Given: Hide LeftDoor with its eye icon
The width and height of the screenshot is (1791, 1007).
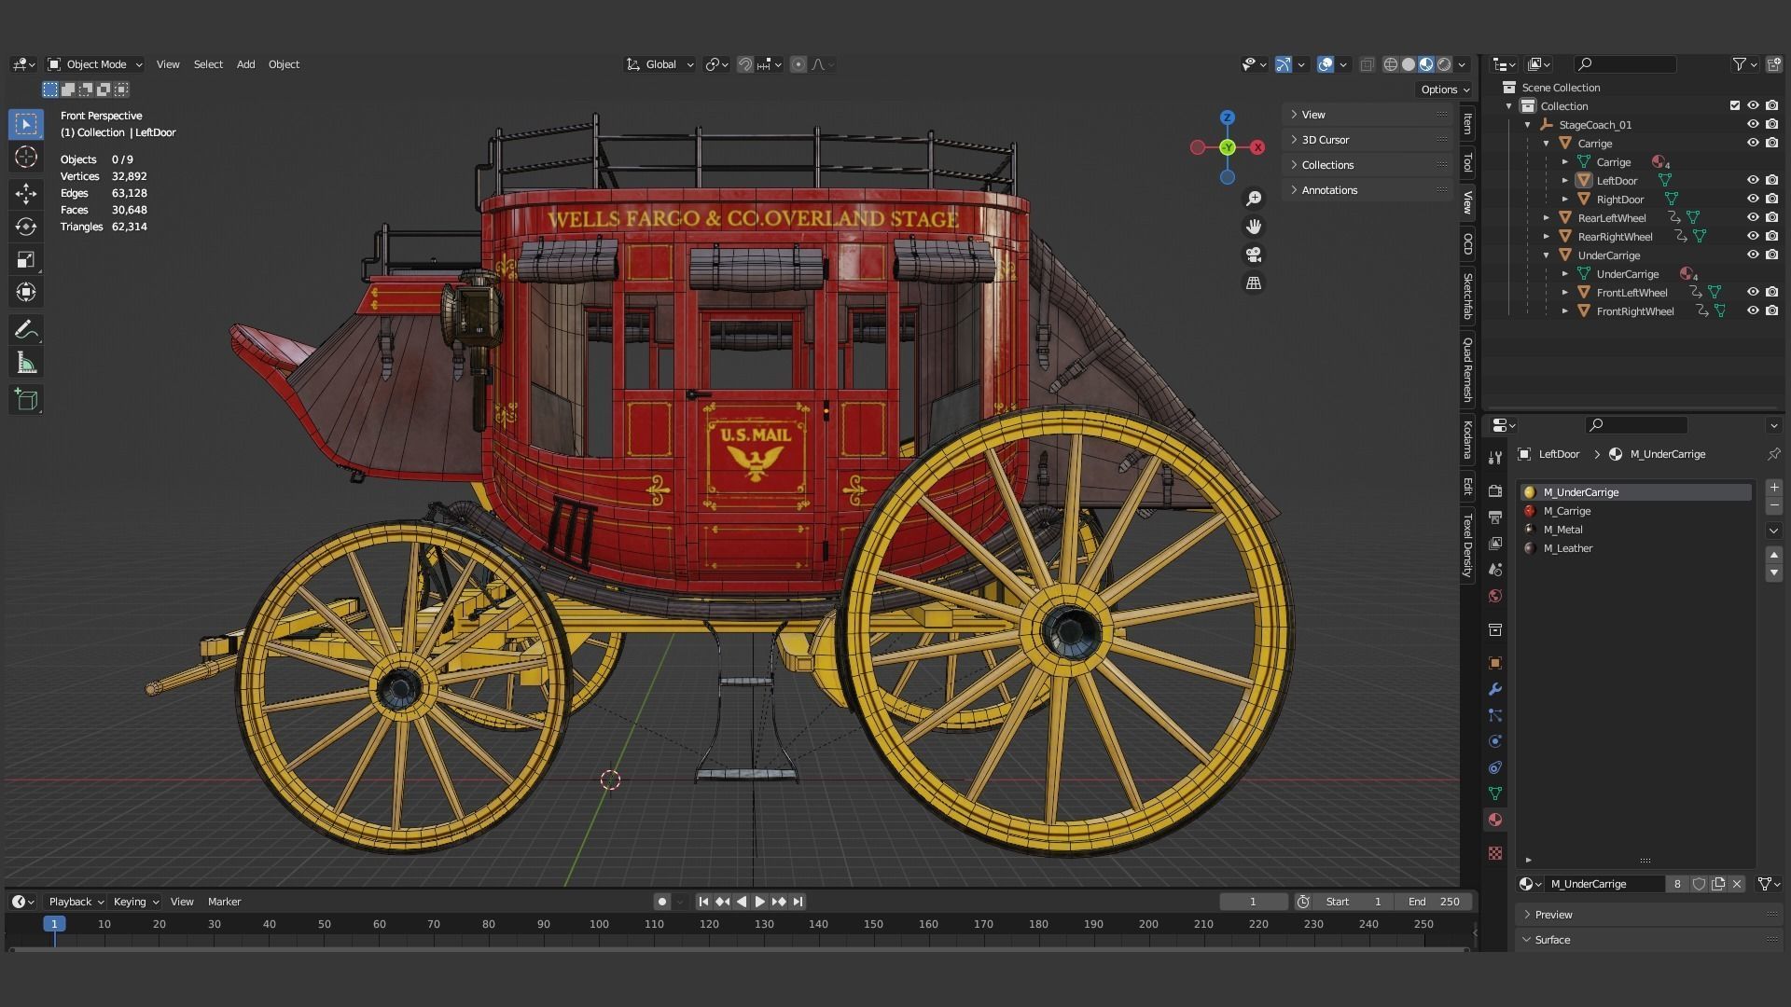Looking at the screenshot, I should pyautogui.click(x=1753, y=180).
